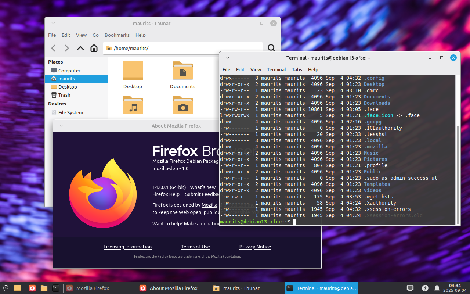Expand the About Firefox window menu chevron
The height and width of the screenshot is (294, 470).
[x=61, y=126]
